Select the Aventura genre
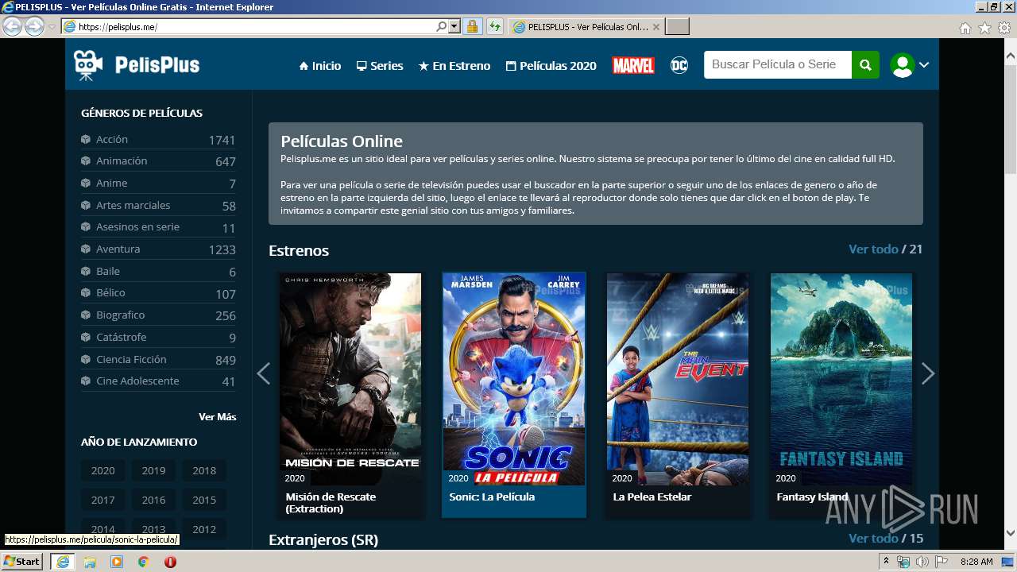 (158, 249)
